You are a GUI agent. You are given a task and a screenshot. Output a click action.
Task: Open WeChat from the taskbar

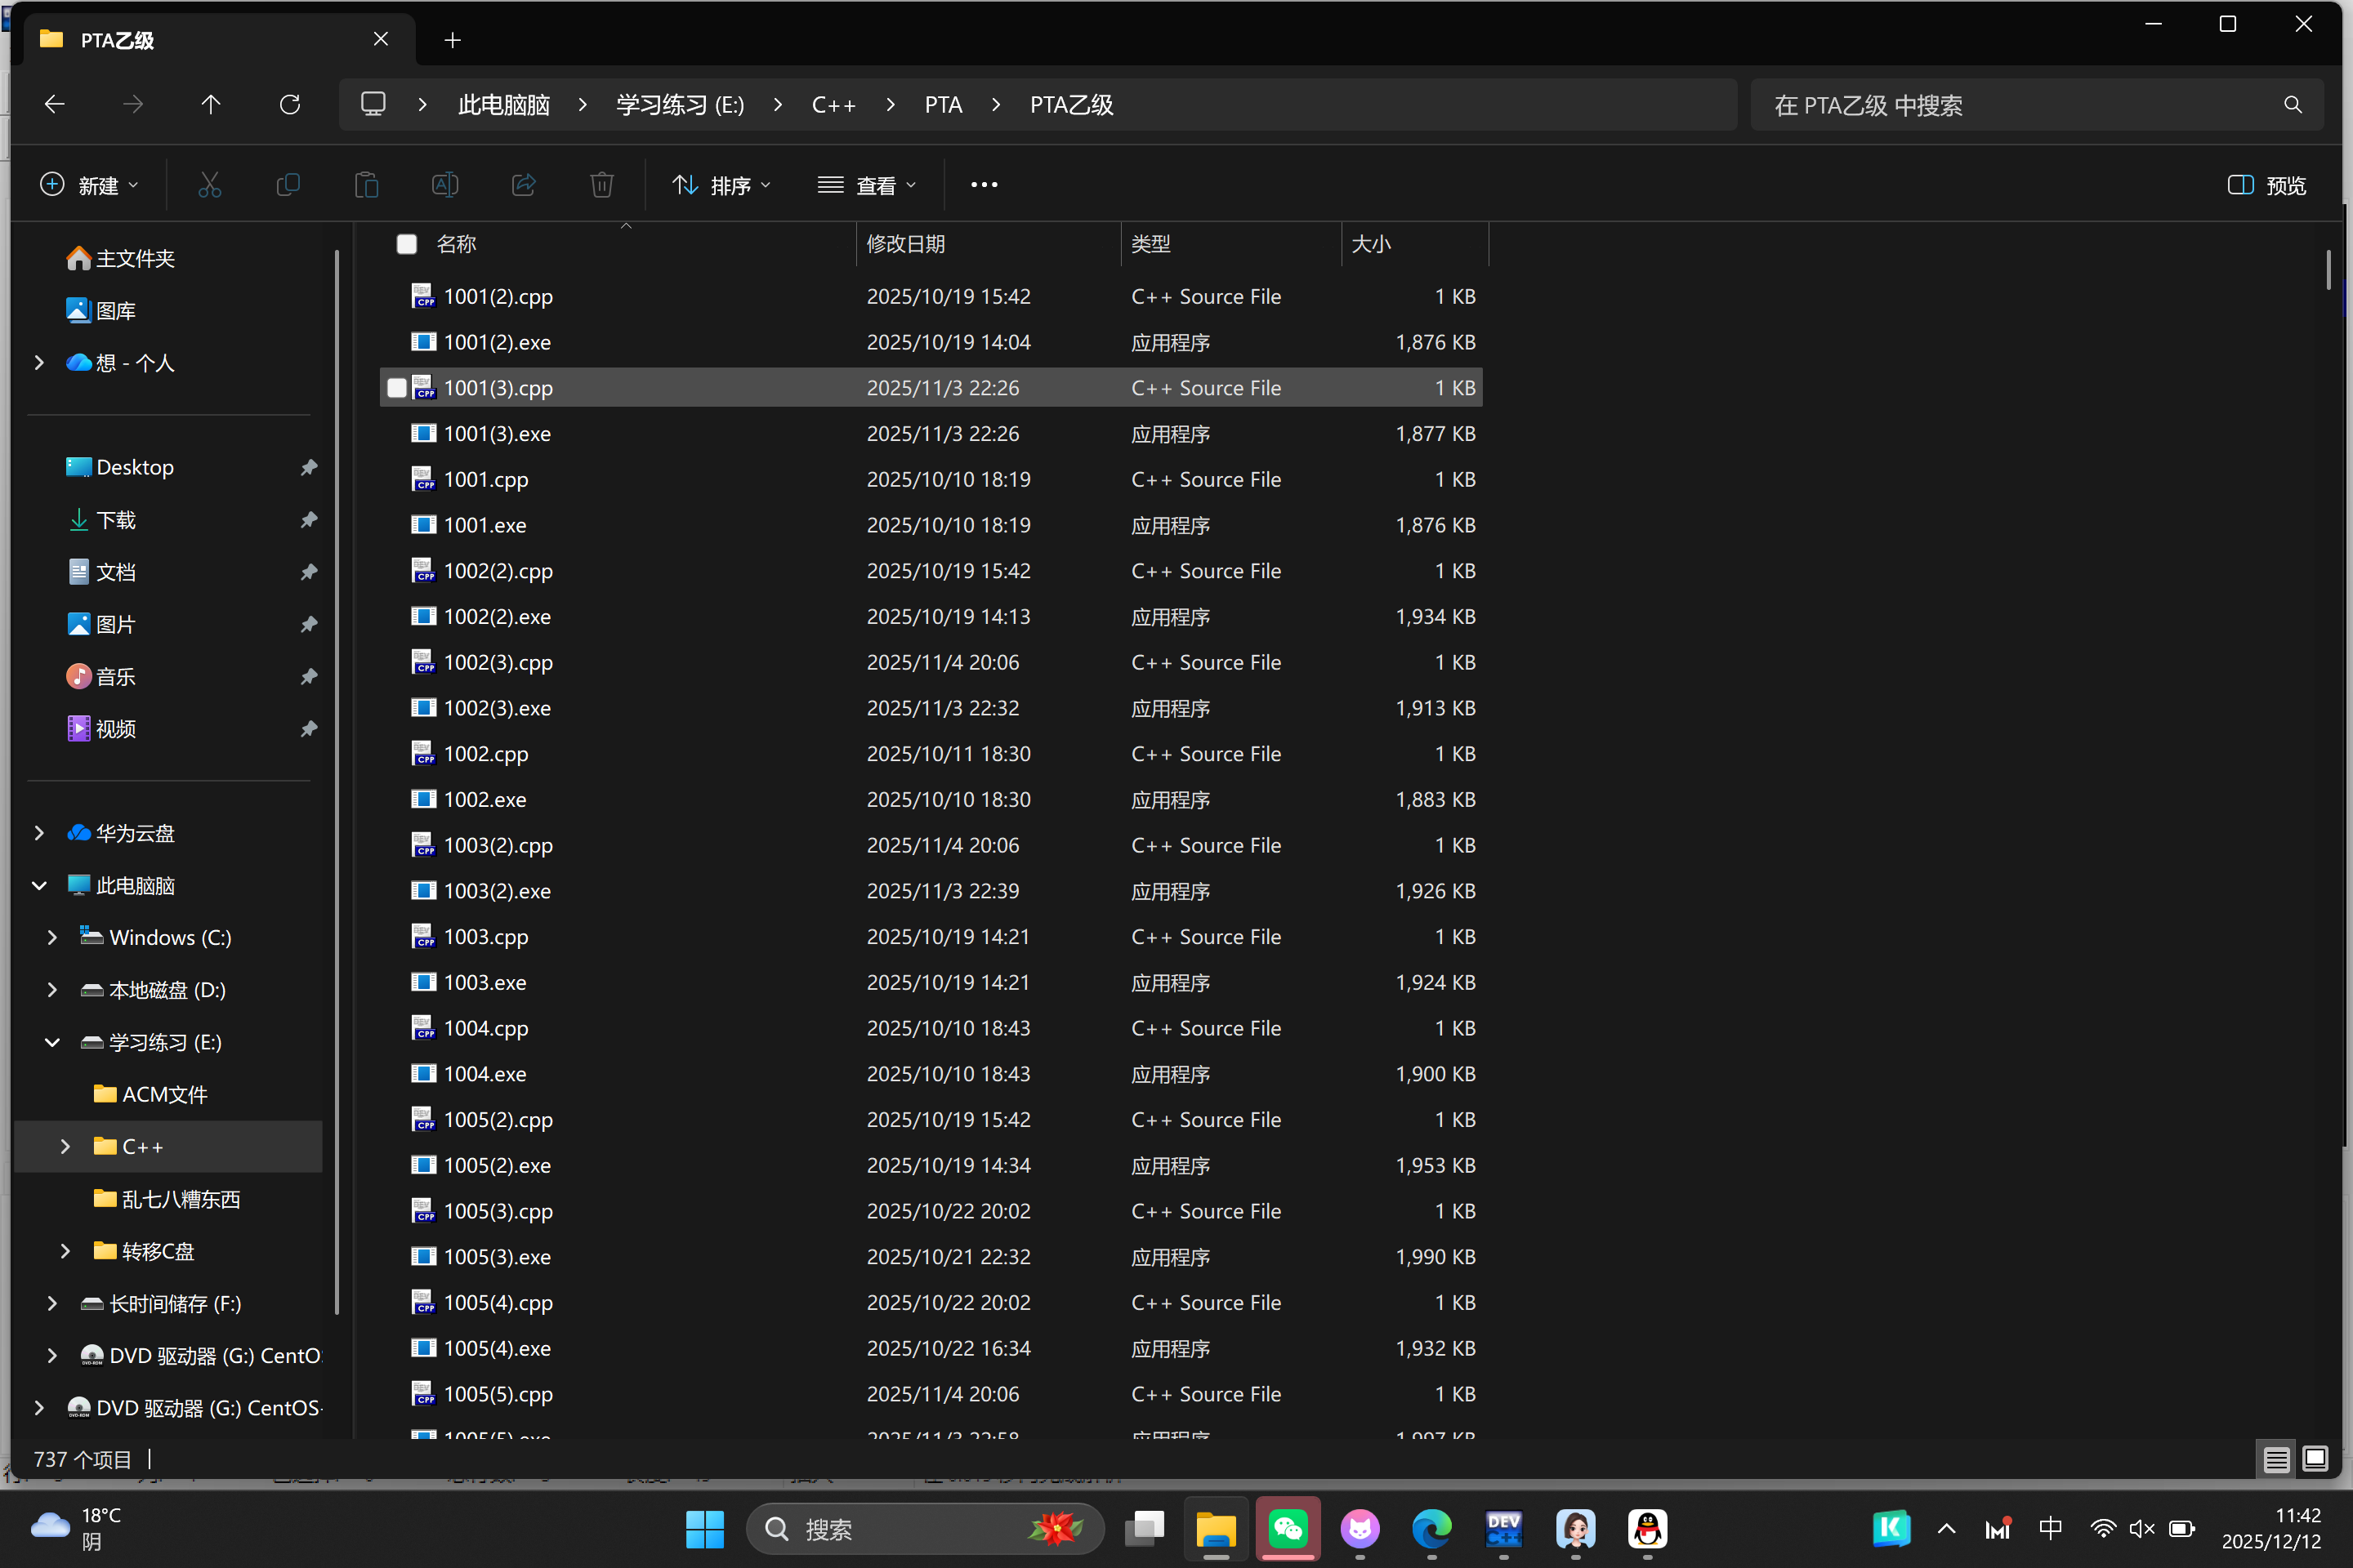point(1288,1528)
